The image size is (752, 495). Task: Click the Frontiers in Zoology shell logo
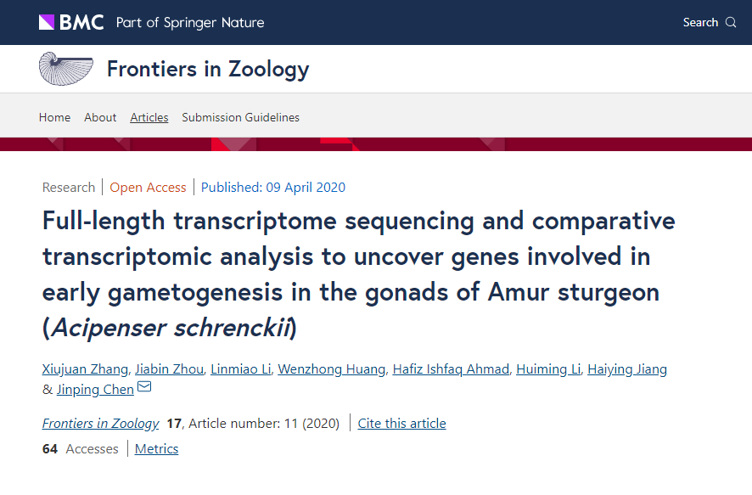[x=66, y=69]
